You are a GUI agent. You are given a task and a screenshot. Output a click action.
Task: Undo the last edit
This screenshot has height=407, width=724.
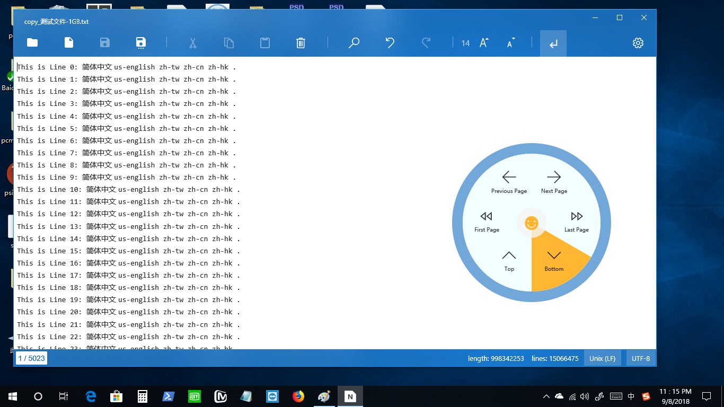390,43
